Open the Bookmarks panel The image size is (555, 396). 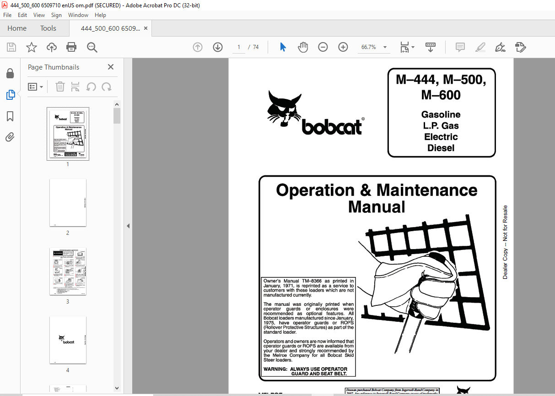[x=10, y=116]
